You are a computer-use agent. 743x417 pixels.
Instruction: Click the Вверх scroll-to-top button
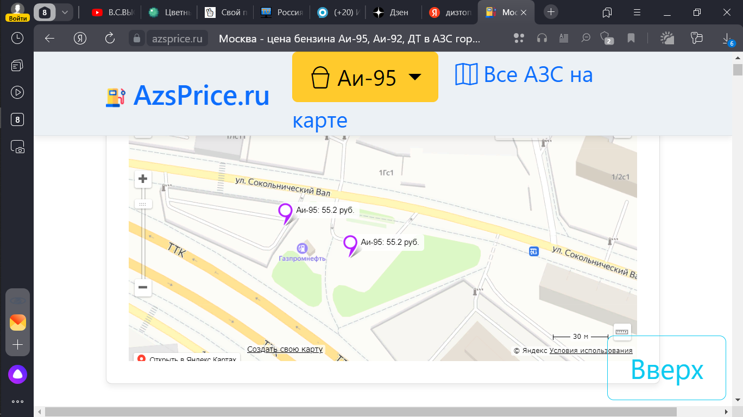click(666, 368)
